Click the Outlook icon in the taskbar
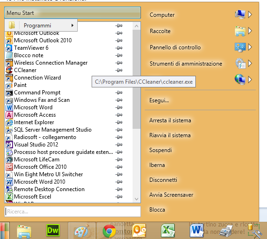Viewport: 267px width, 239px height. click(139, 231)
